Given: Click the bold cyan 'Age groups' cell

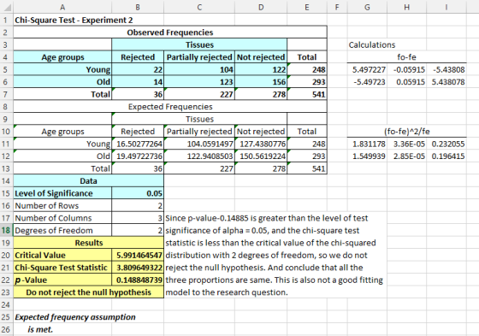Looking at the screenshot, I should click(x=62, y=57).
